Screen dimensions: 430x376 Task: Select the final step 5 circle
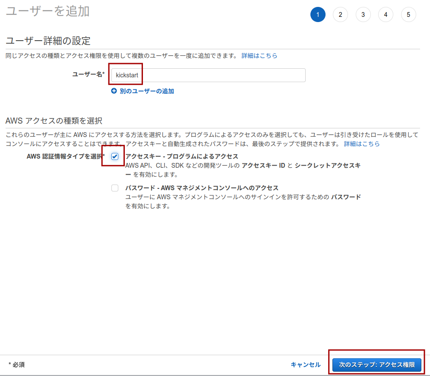pyautogui.click(x=408, y=14)
